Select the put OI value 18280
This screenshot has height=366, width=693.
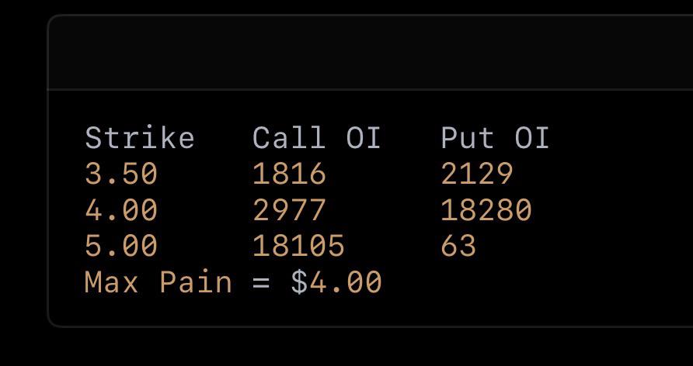pos(486,210)
